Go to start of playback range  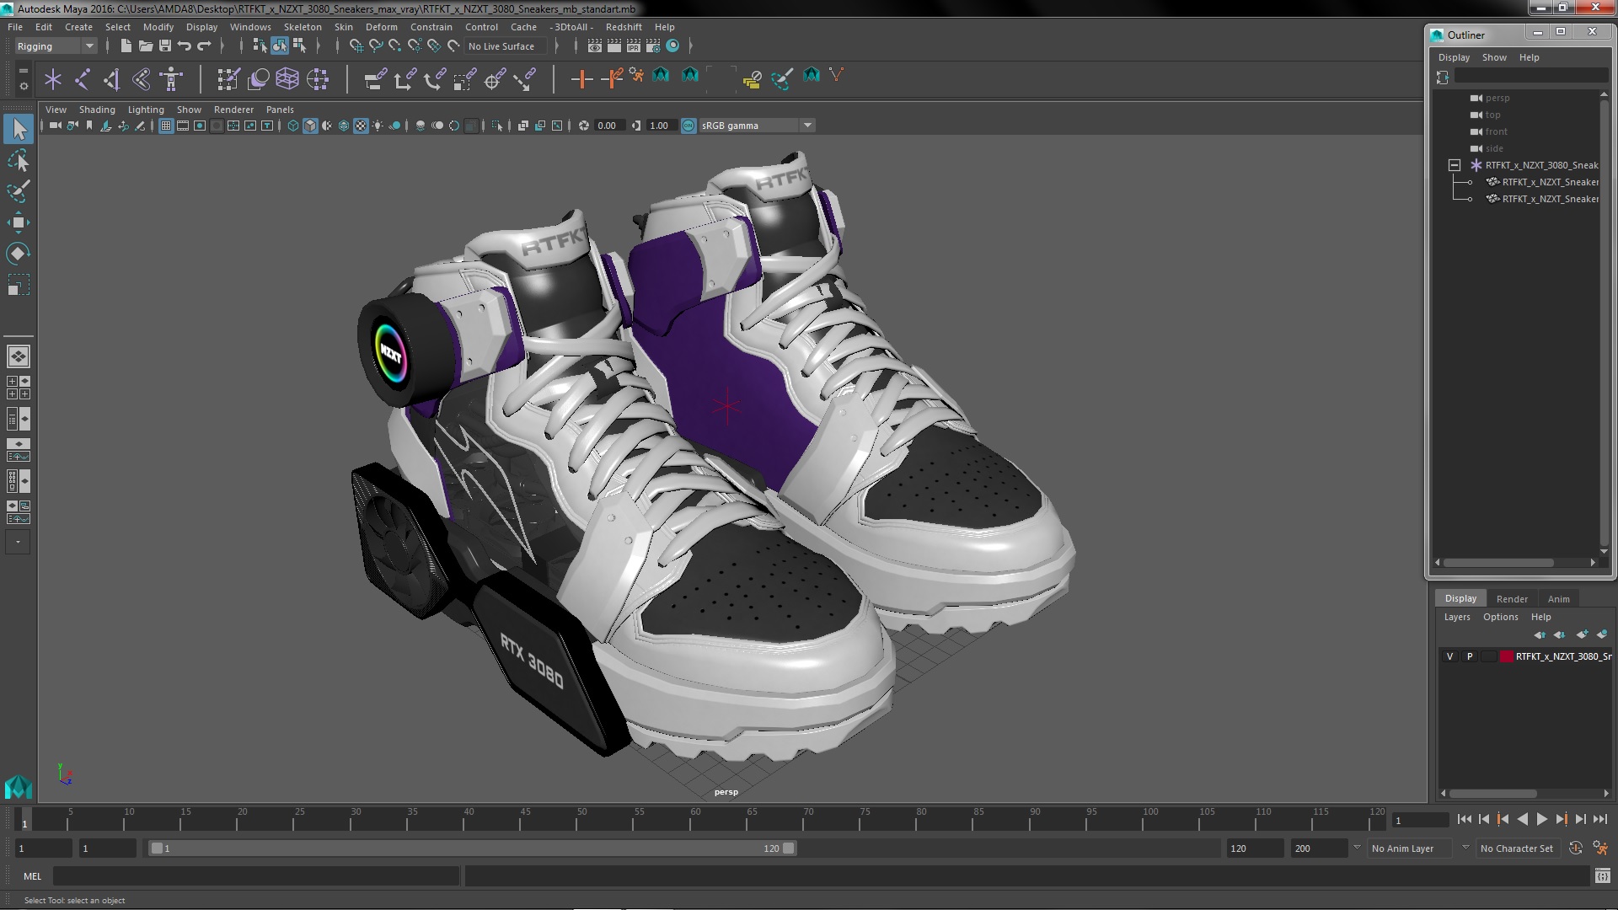(1464, 819)
